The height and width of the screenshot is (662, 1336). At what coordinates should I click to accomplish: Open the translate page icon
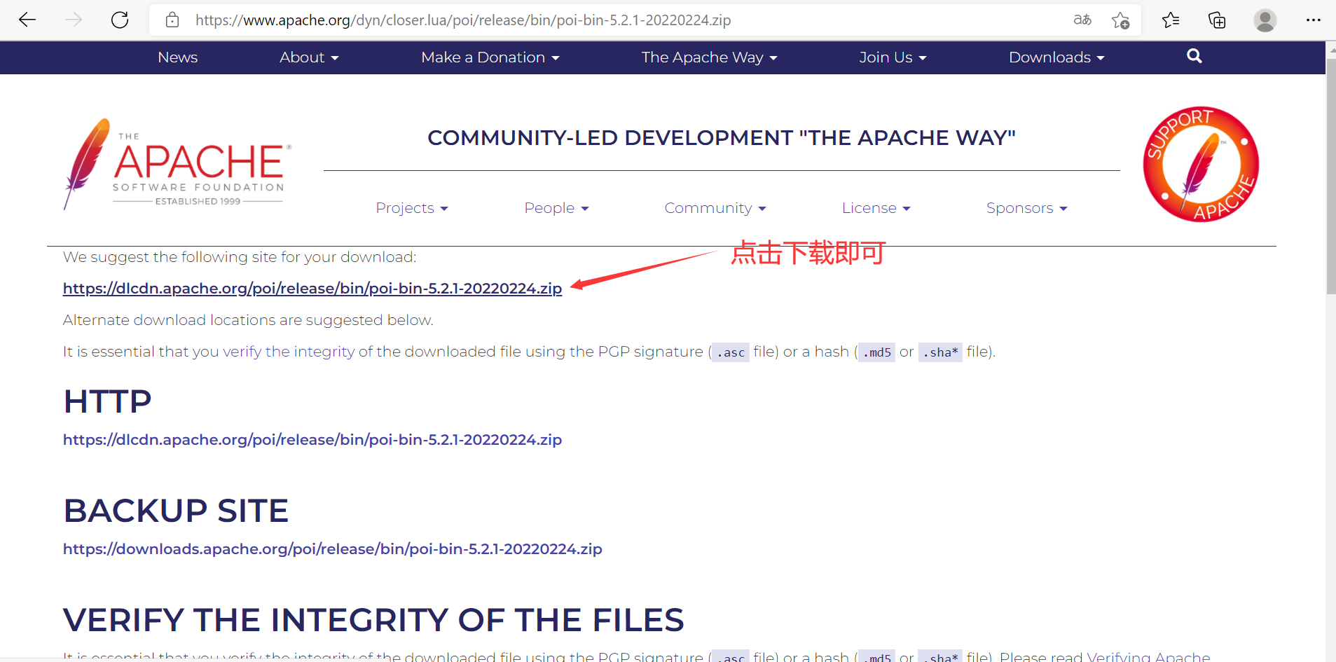pyautogui.click(x=1082, y=20)
